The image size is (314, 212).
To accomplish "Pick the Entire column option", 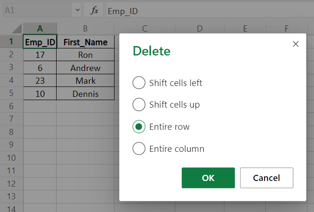I will pos(139,149).
